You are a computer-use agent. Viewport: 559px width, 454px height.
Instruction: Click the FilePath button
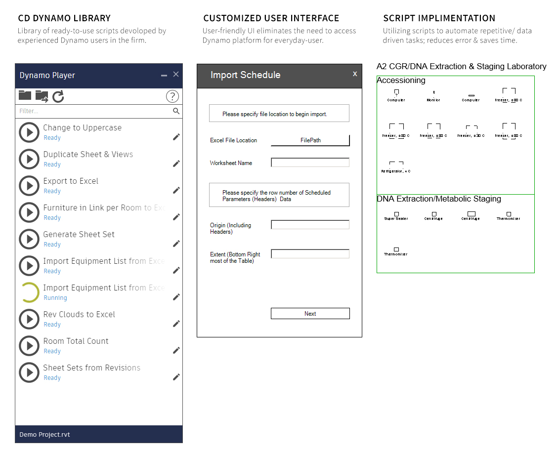pyautogui.click(x=310, y=140)
